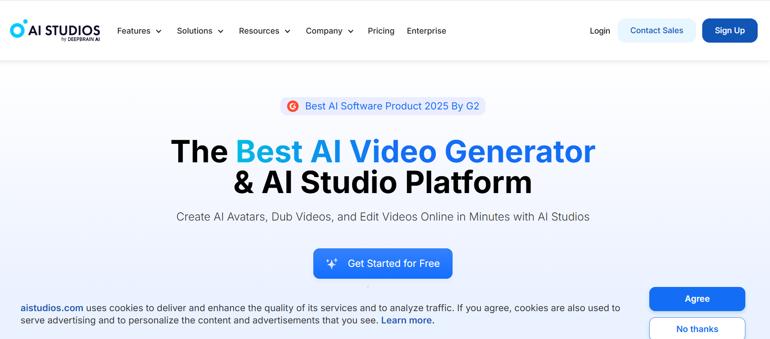This screenshot has width=770, height=339.
Task: Open the Enterprise page
Action: 426,31
